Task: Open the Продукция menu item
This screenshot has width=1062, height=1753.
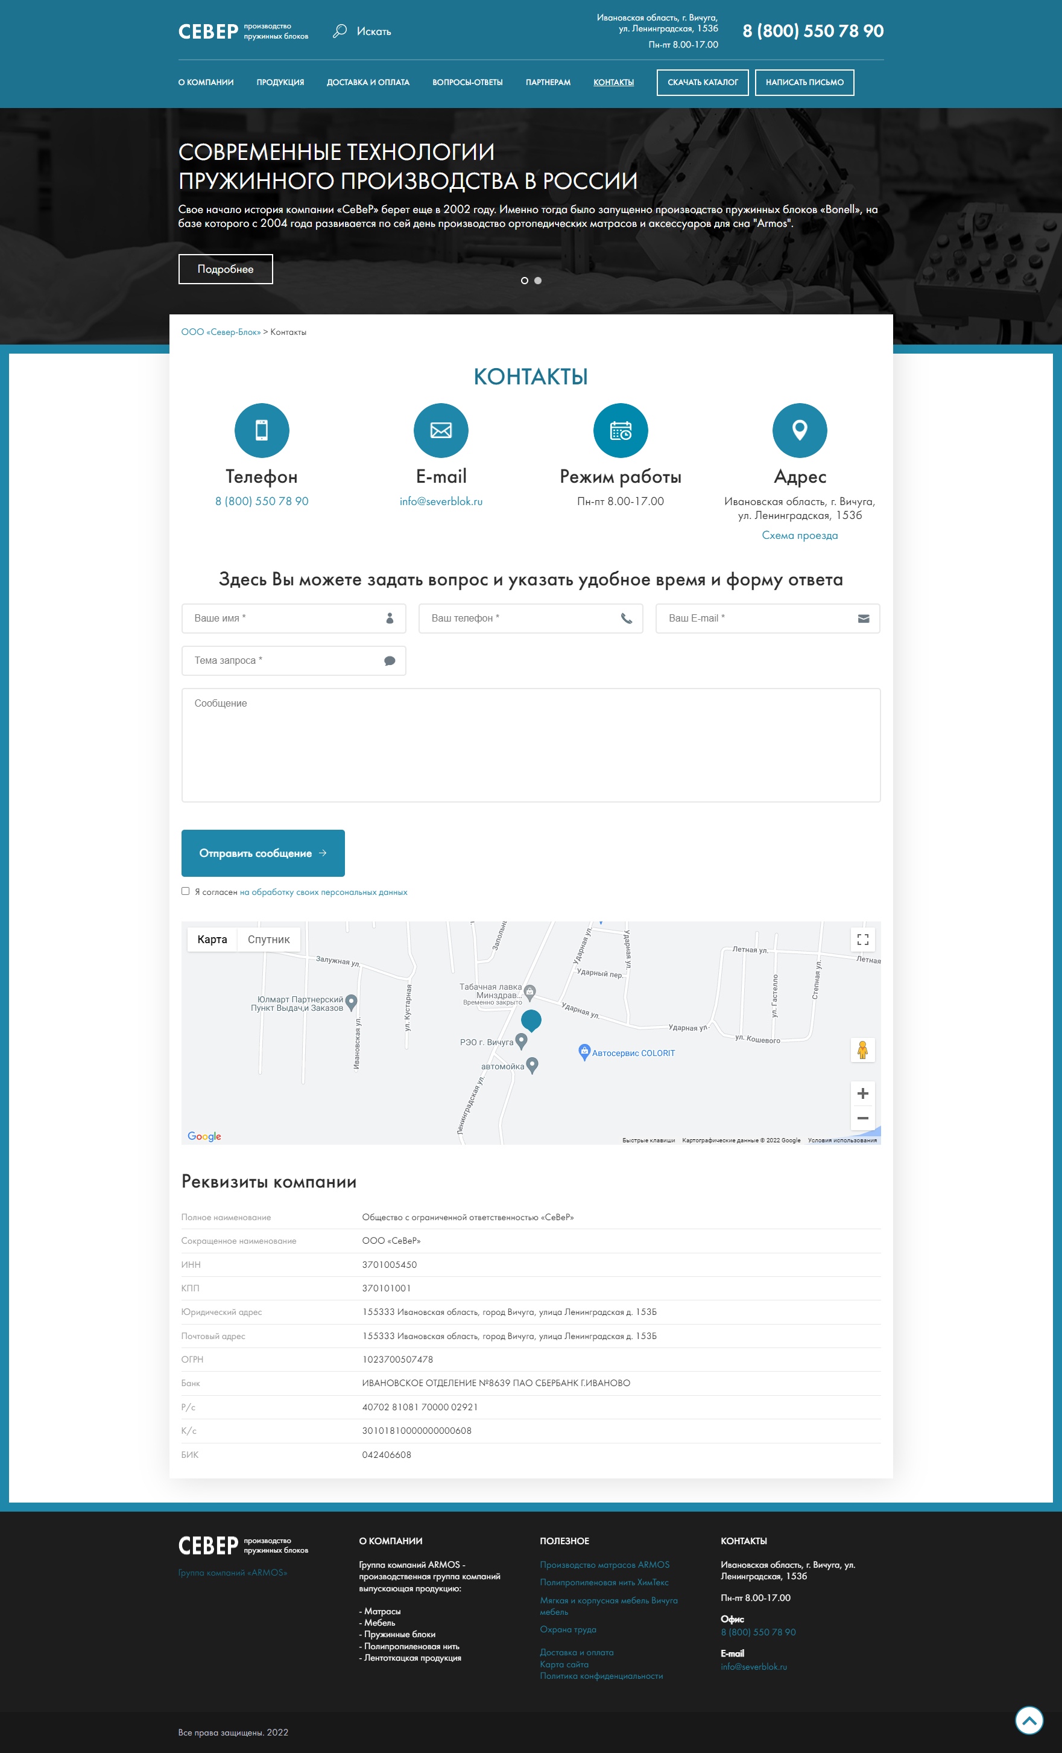Action: (280, 83)
